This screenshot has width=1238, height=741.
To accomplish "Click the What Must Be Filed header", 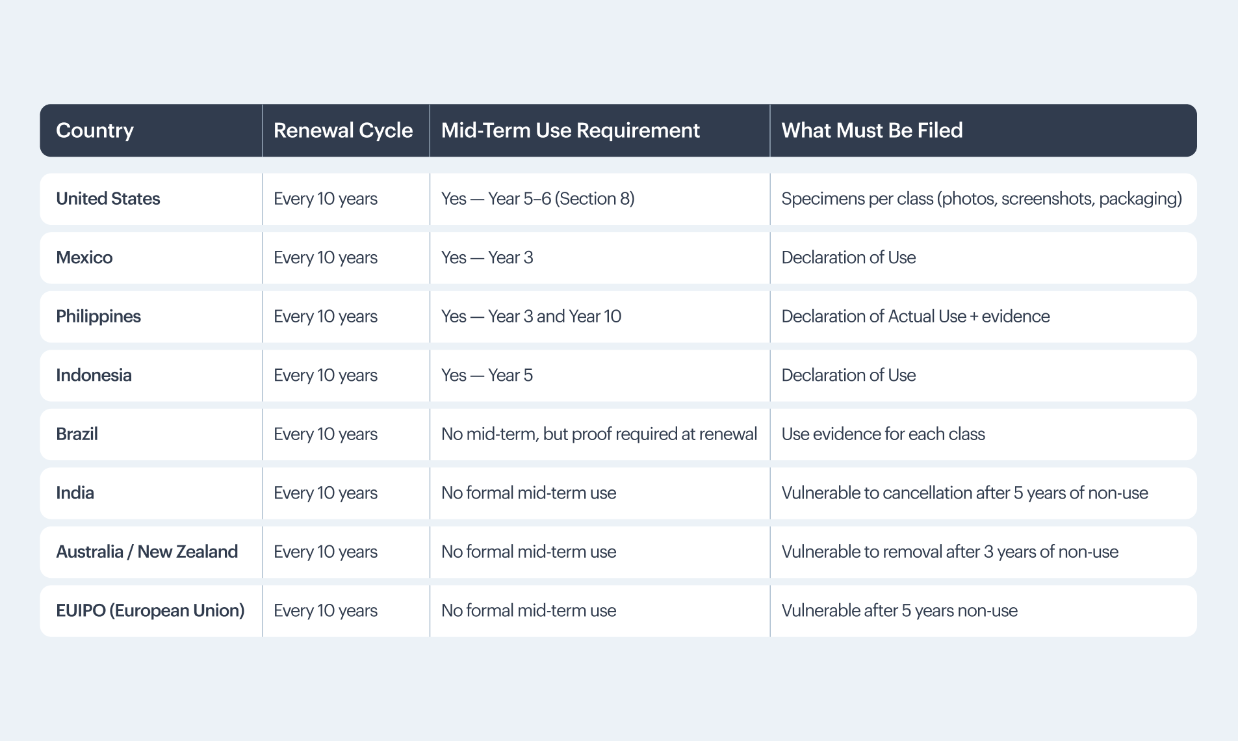I will tap(871, 131).
